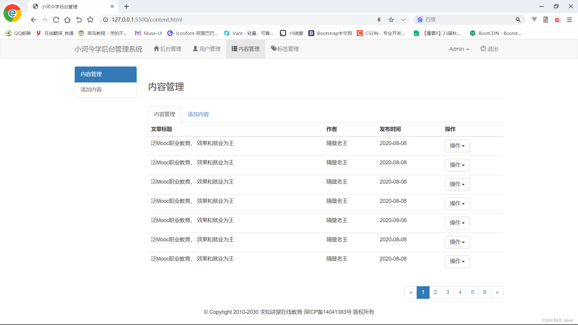Open 后台管理 in the navbar

pos(167,49)
